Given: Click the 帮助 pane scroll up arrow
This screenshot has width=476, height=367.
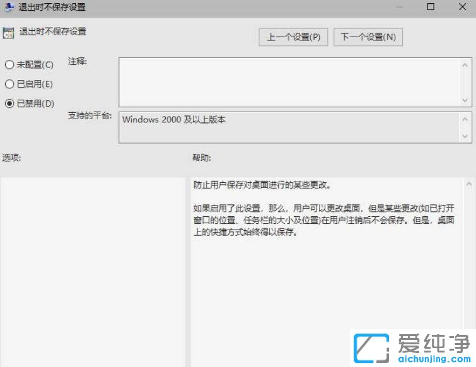Looking at the screenshot, I should click(469, 183).
